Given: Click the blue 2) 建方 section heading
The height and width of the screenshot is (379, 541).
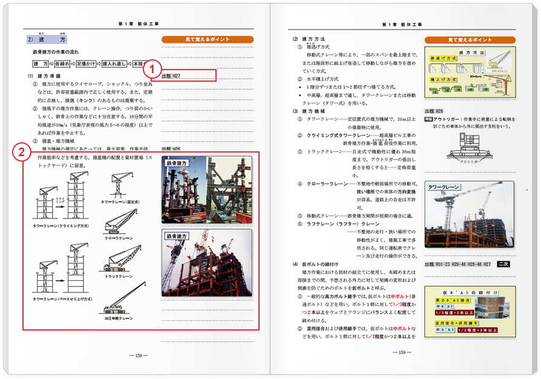Looking at the screenshot, I should pos(51,40).
